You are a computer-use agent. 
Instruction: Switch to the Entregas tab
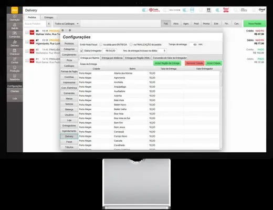coord(49,17)
